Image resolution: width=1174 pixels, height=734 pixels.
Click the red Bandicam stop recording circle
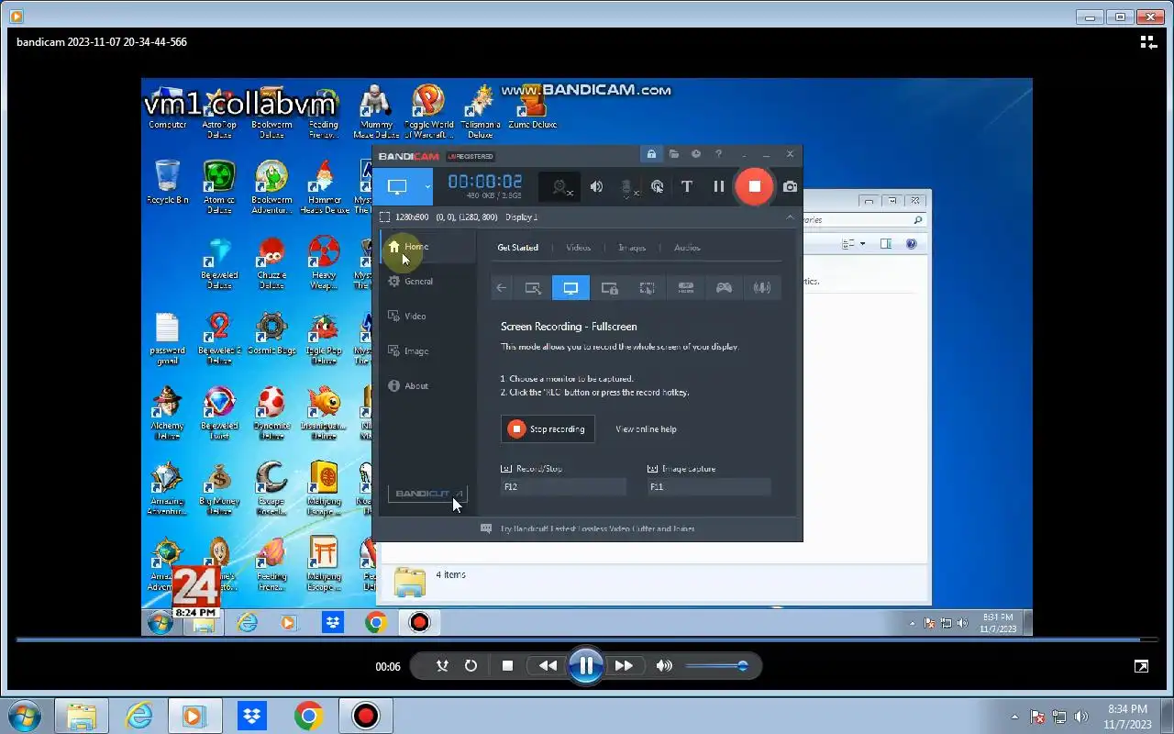pos(754,186)
